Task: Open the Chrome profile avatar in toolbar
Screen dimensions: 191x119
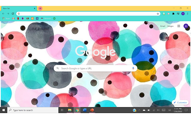Action: click(x=183, y=14)
